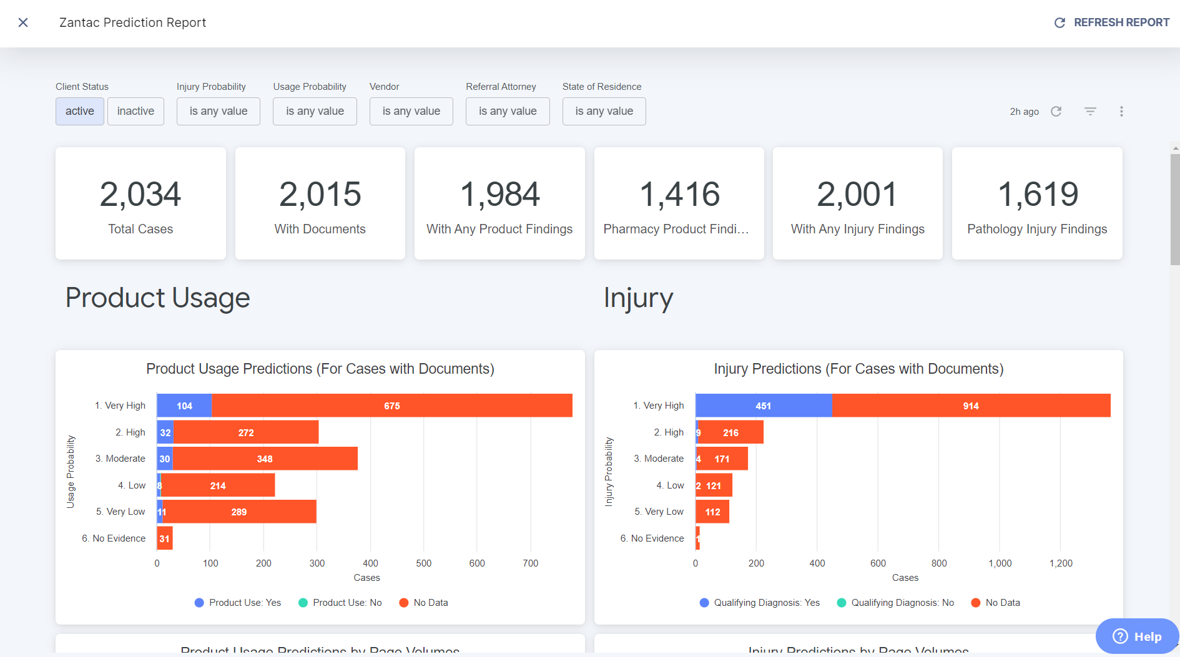Viewport: 1180px width, 657px height.
Task: Click No Evidence usage bar showing 31
Action: (x=165, y=538)
